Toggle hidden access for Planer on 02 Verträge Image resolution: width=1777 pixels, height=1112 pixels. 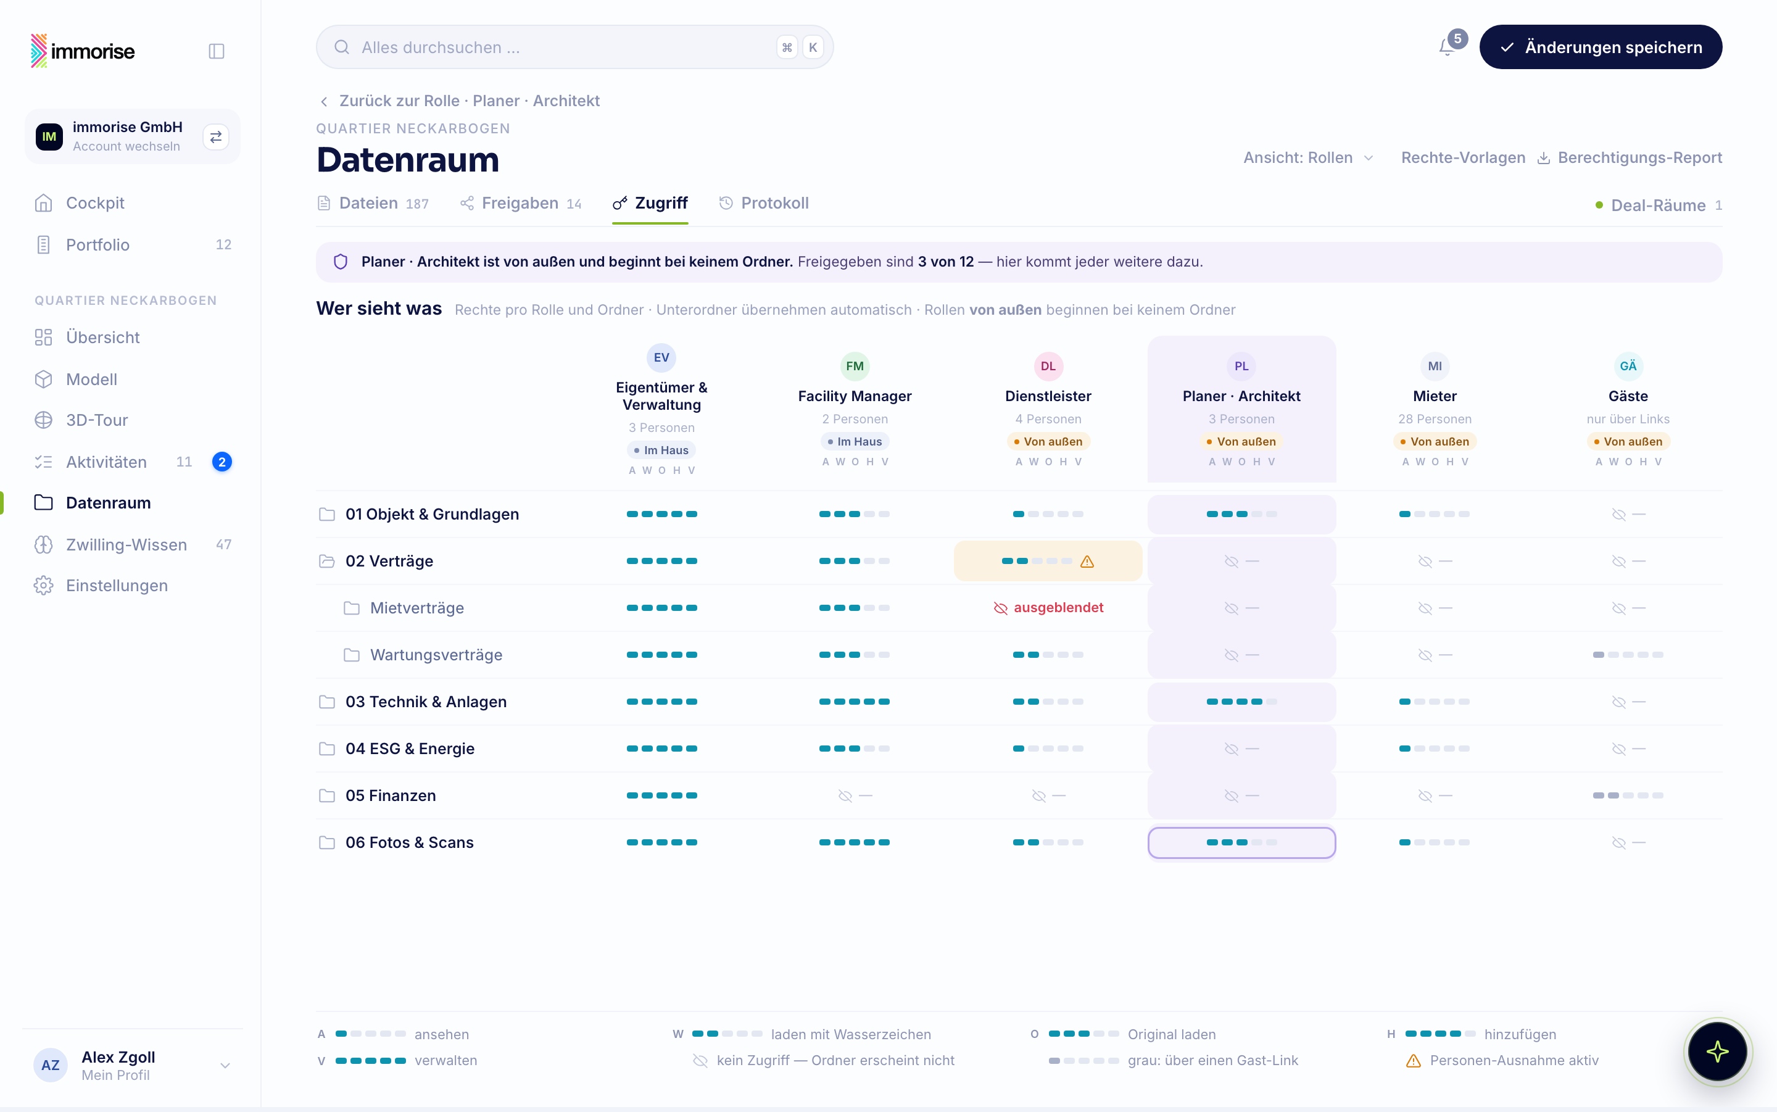point(1242,562)
